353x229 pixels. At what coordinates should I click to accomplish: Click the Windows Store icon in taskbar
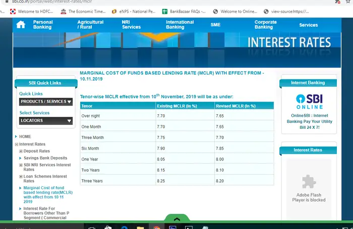point(107,227)
